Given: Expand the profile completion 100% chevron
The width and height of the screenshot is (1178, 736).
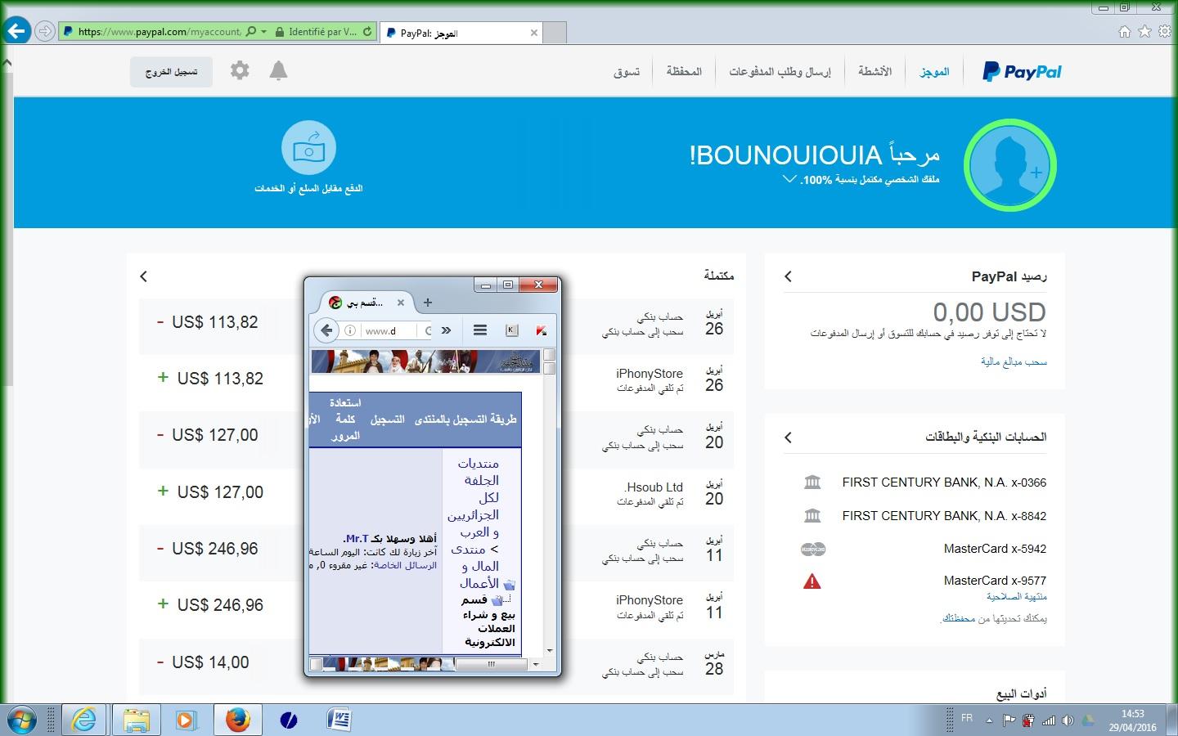Looking at the screenshot, I should [789, 179].
